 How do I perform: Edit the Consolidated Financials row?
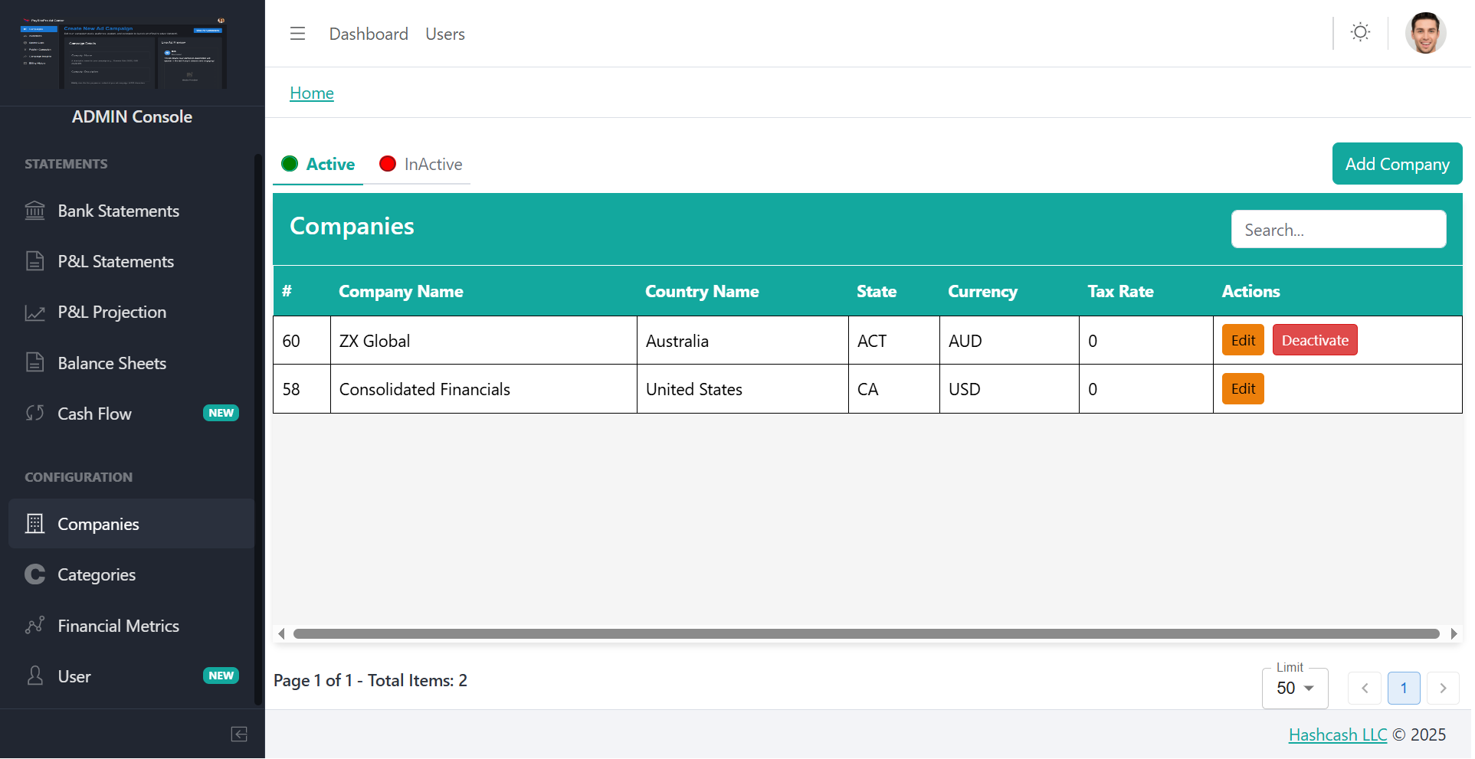pos(1243,389)
